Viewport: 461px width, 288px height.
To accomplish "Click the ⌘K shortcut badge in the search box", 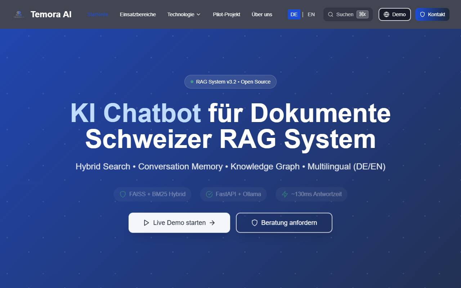I will coord(362,14).
